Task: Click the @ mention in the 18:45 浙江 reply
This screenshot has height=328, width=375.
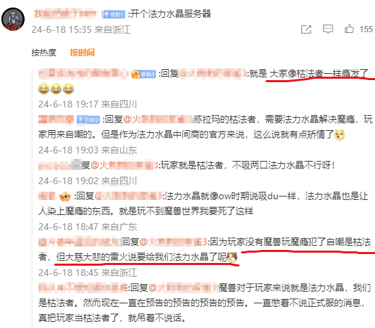Action: (173, 242)
